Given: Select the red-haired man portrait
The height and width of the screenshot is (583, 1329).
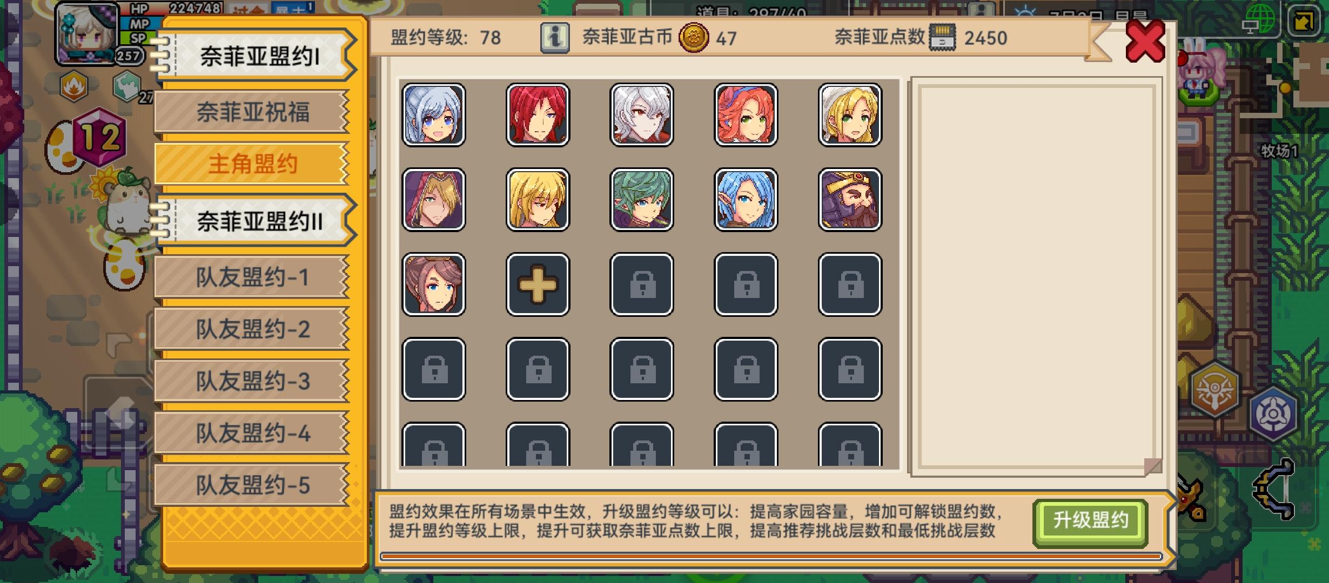Looking at the screenshot, I should click(538, 114).
